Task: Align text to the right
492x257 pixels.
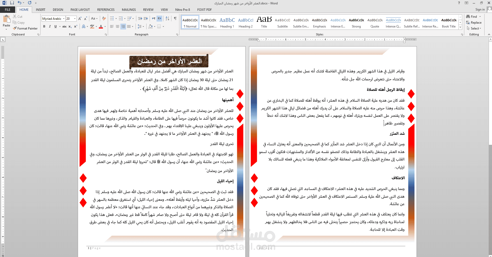Action: (x=123, y=26)
